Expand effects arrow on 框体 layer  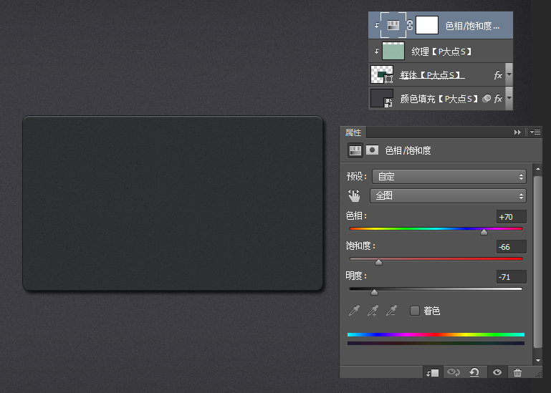tap(509, 74)
